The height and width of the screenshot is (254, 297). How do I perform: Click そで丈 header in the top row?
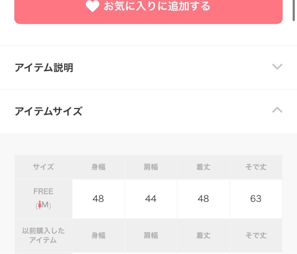coord(256,167)
